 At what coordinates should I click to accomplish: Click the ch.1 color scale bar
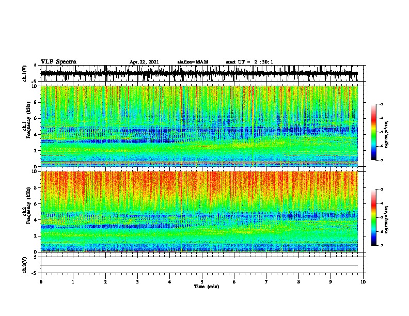pos(373,132)
